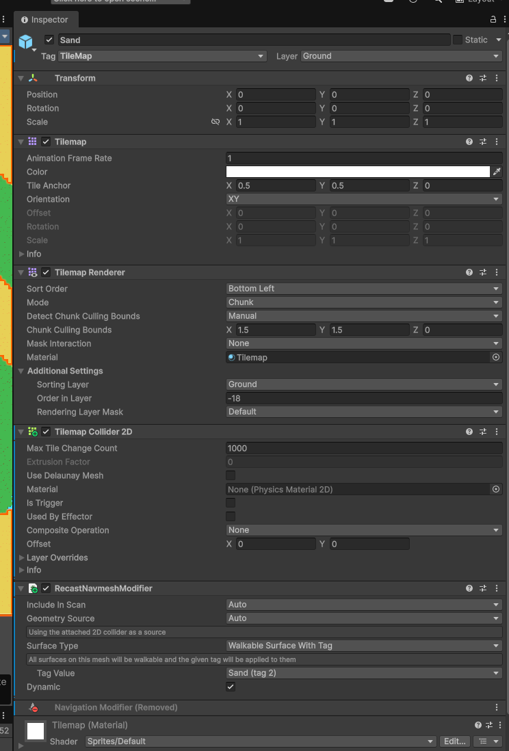This screenshot has width=509, height=751.
Task: Click the Order in Layer field
Action: click(364, 399)
